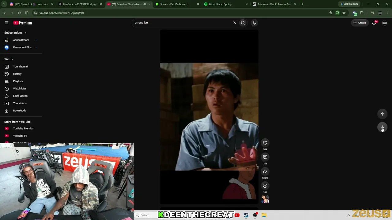The image size is (392, 220).
Task: Open Watch later list
Action: tap(21, 88)
